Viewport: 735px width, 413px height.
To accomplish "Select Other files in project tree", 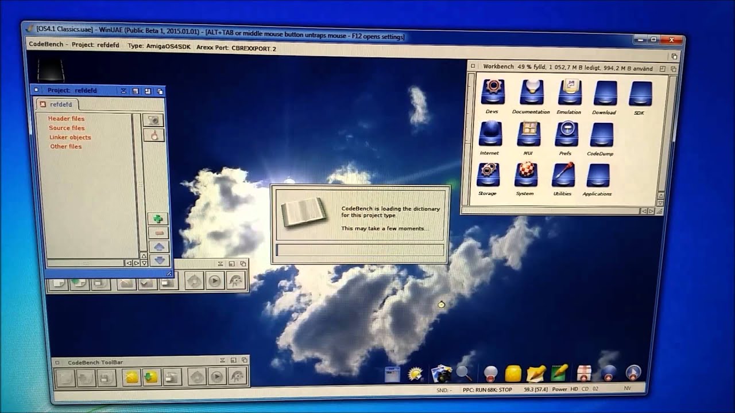I will coord(66,146).
